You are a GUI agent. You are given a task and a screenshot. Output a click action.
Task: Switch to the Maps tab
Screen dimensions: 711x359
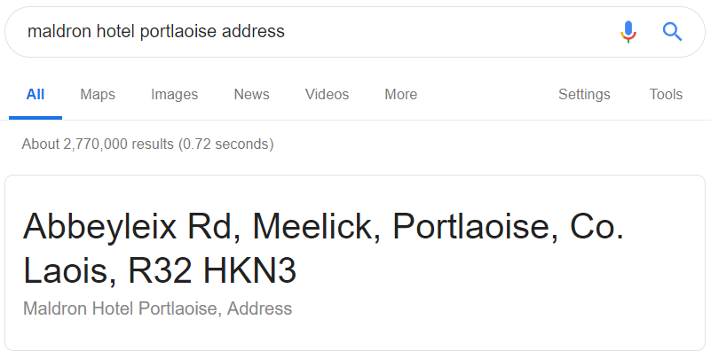(98, 95)
